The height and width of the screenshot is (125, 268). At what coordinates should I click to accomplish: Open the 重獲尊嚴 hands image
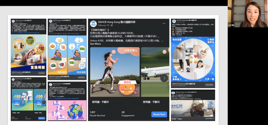click(29, 52)
